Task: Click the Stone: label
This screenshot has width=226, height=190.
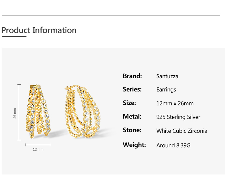Action: pyautogui.click(x=132, y=130)
